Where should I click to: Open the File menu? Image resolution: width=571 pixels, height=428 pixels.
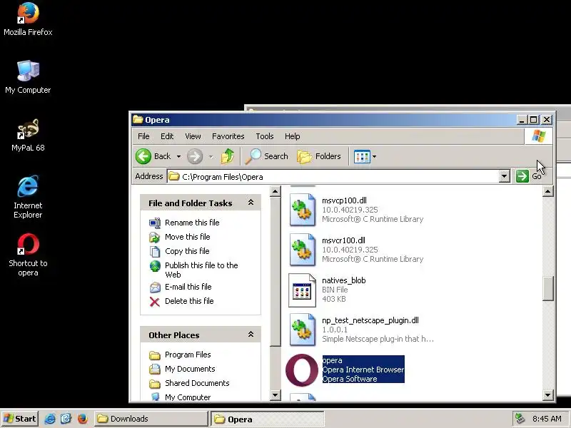143,136
